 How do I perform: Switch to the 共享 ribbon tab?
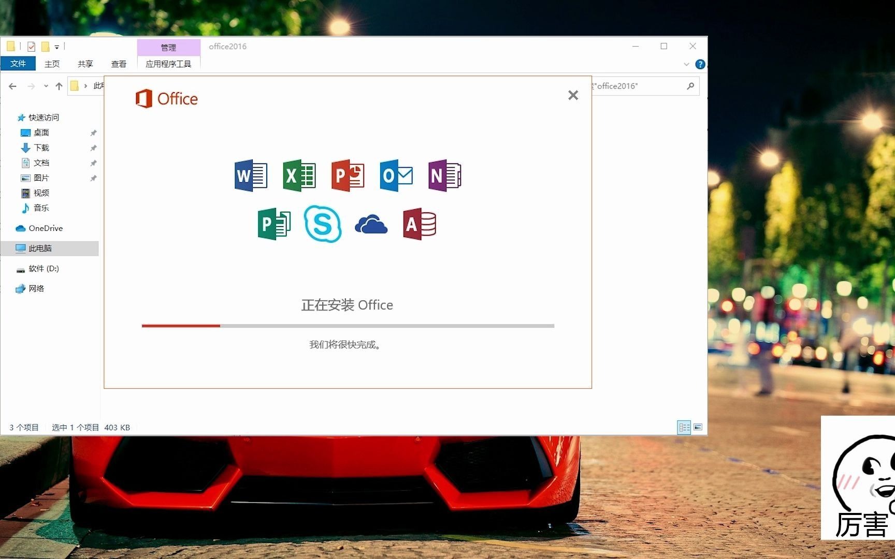pyautogui.click(x=85, y=64)
